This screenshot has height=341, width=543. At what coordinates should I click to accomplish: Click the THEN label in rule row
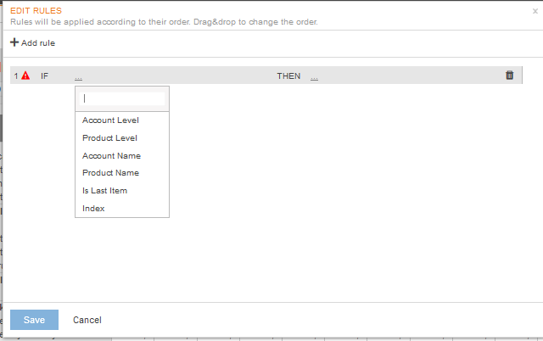point(288,76)
